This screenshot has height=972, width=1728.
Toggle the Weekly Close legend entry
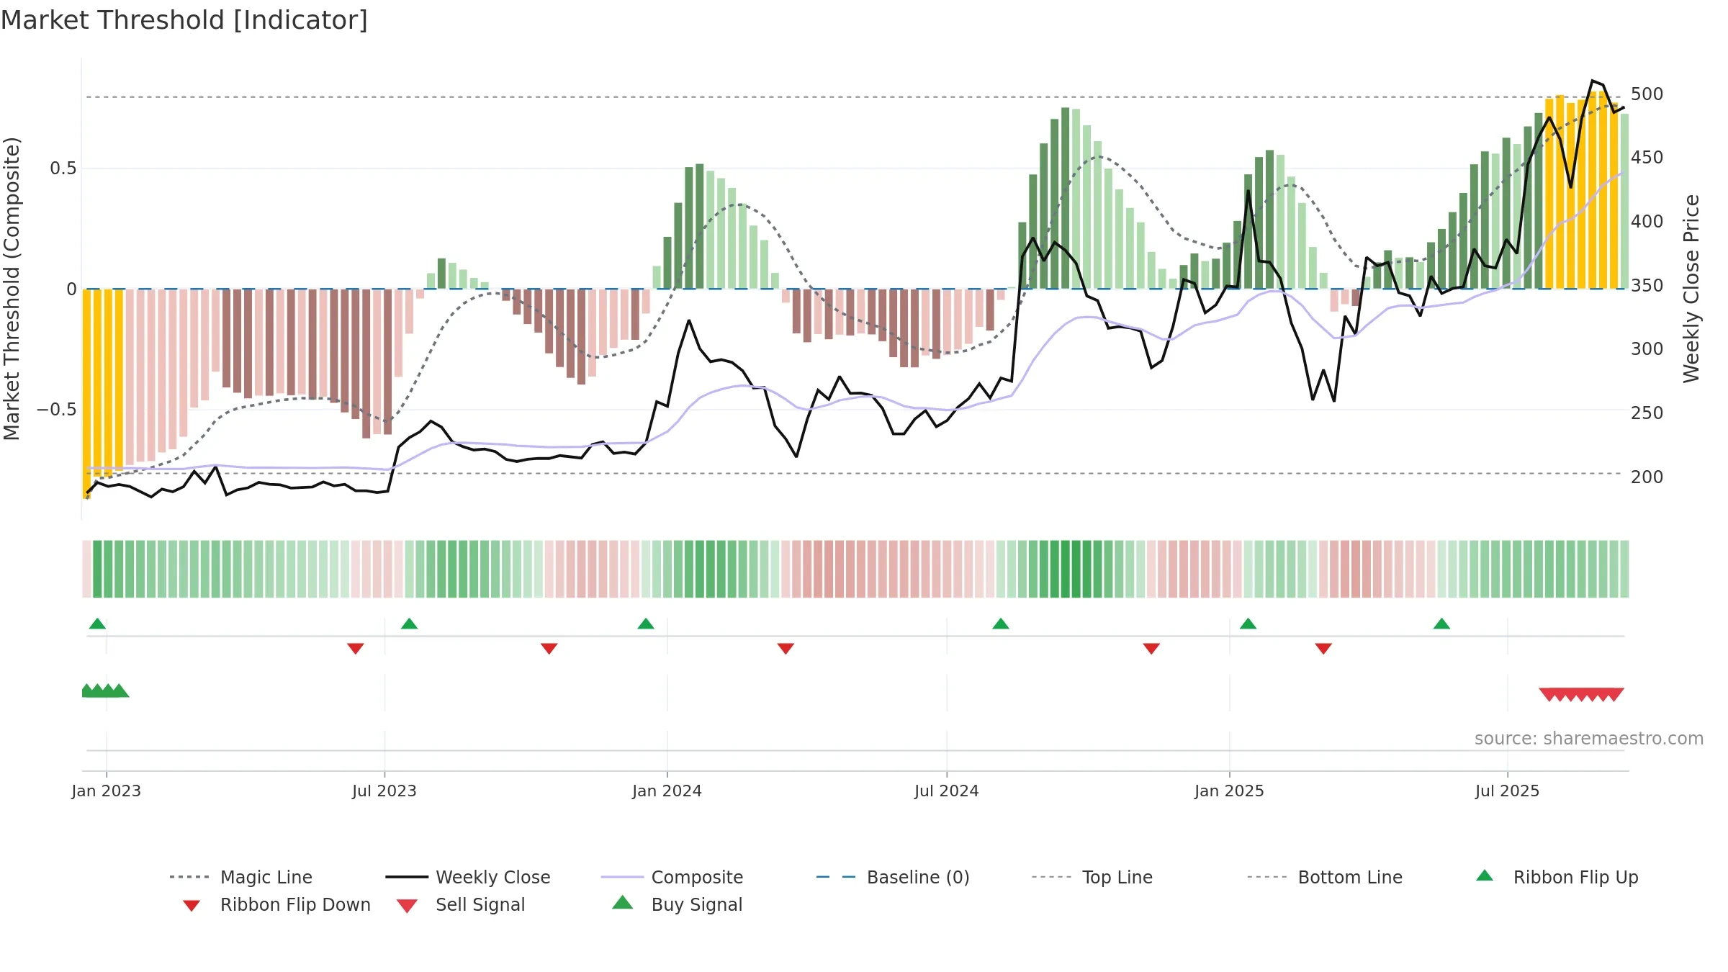(468, 877)
